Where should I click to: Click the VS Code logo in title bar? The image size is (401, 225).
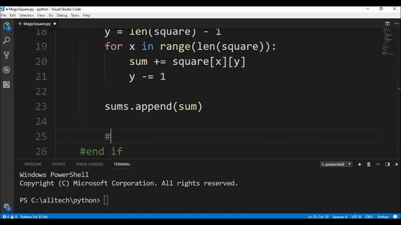point(3,9)
